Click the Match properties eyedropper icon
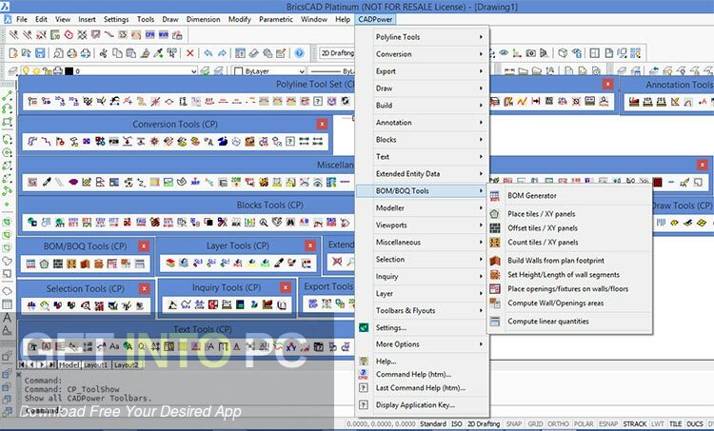The image size is (714, 431). point(158,53)
